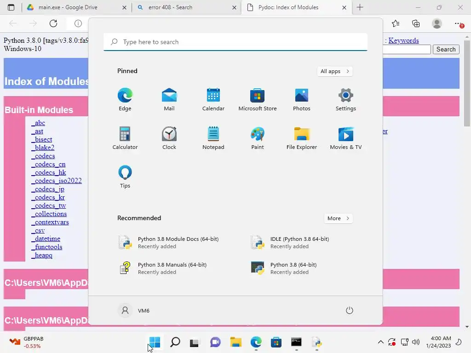The height and width of the screenshot is (353, 471).
Task: Open VM6 user account menu
Action: (134, 310)
